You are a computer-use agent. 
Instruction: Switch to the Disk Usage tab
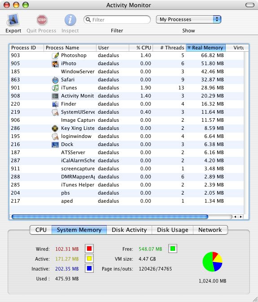(172, 230)
